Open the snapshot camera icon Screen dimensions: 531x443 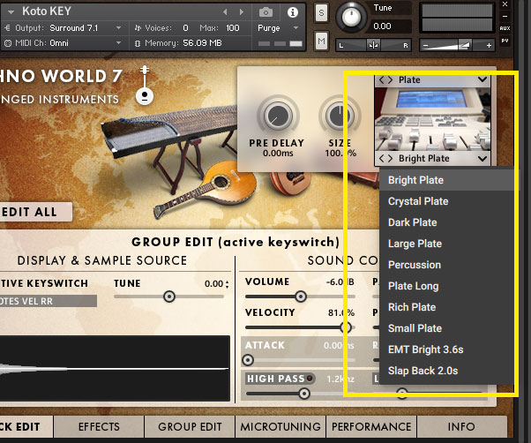pyautogui.click(x=265, y=12)
